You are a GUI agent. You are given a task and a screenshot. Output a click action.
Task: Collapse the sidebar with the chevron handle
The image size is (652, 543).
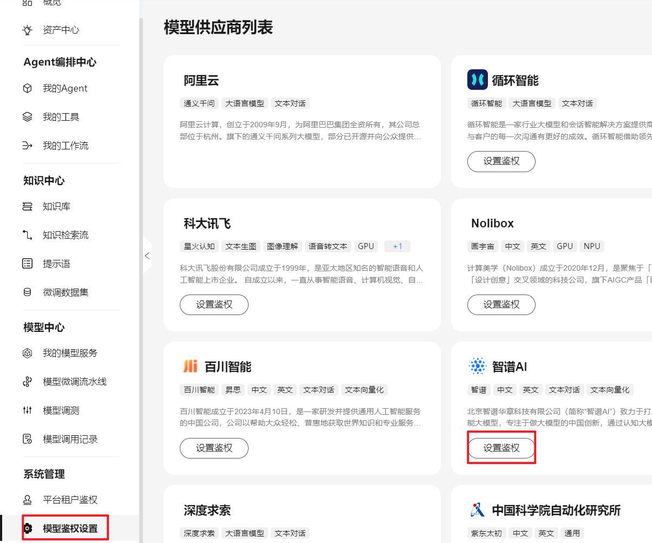point(147,256)
